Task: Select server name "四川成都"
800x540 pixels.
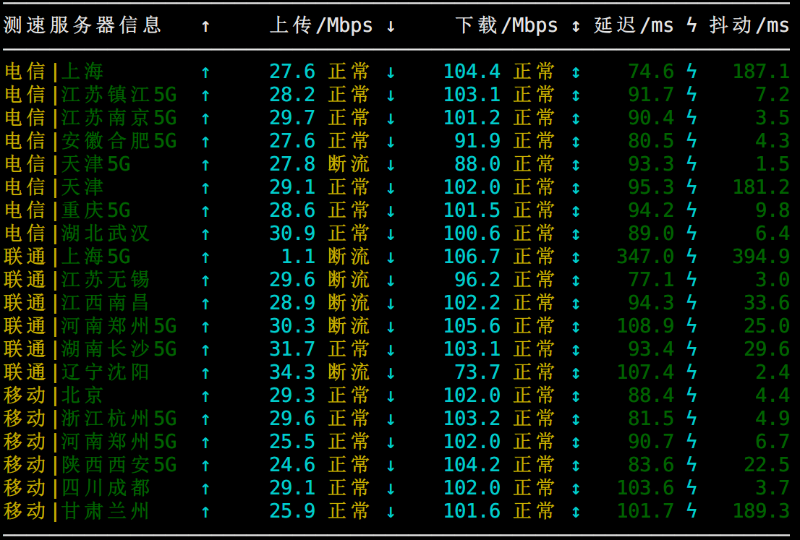Action: pyautogui.click(x=105, y=488)
